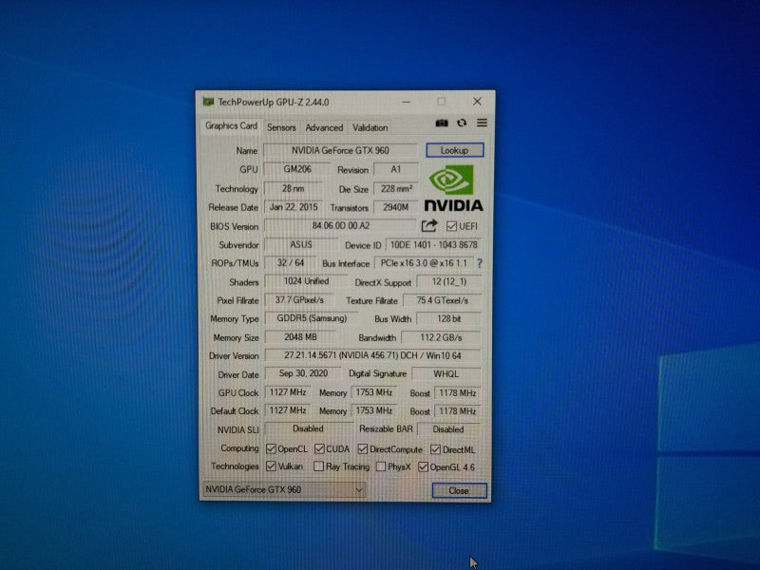This screenshot has height=570, width=760.
Task: Click the BIOS export share icon
Action: tap(429, 226)
